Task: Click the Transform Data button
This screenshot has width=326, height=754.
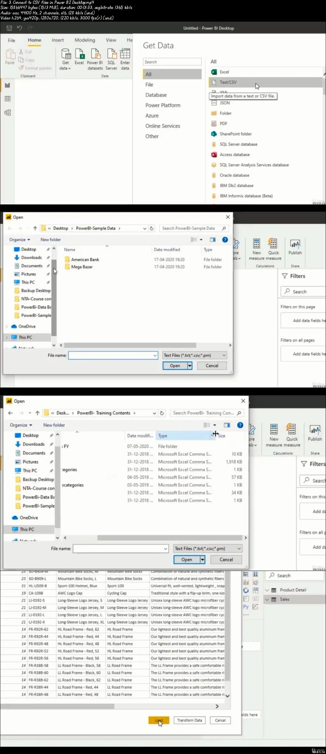Action: pos(189,720)
